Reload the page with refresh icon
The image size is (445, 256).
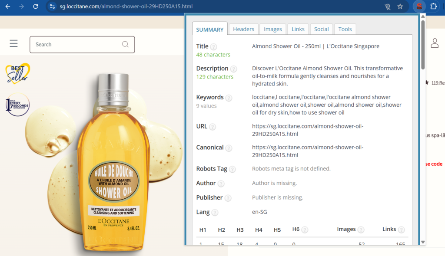tap(36, 7)
